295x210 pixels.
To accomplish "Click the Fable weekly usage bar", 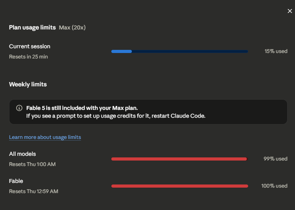I will pyautogui.click(x=179, y=186).
